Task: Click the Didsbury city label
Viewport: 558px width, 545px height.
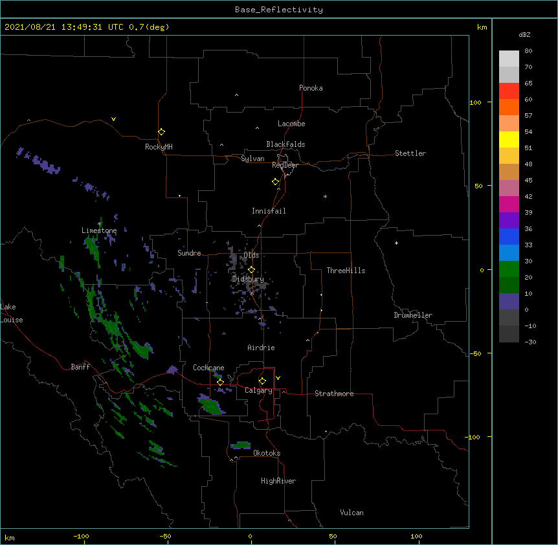Action: click(248, 279)
